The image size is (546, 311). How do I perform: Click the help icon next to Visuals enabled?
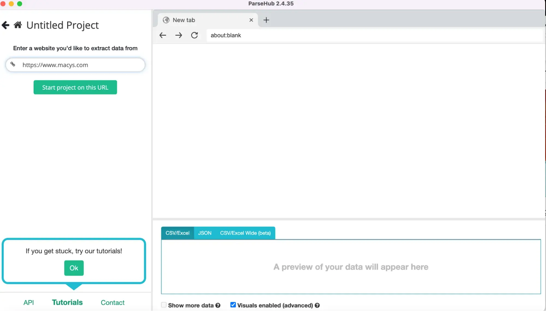point(317,305)
